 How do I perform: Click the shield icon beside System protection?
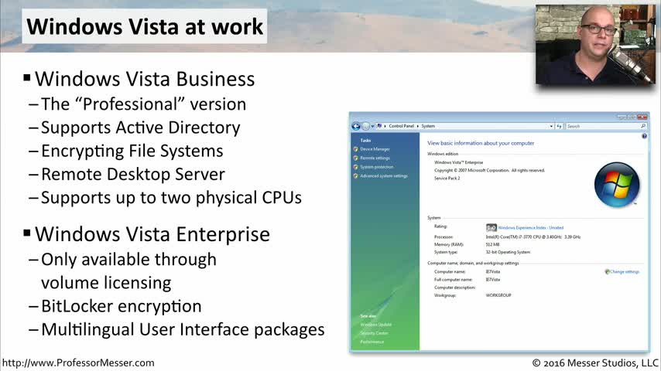coord(356,167)
